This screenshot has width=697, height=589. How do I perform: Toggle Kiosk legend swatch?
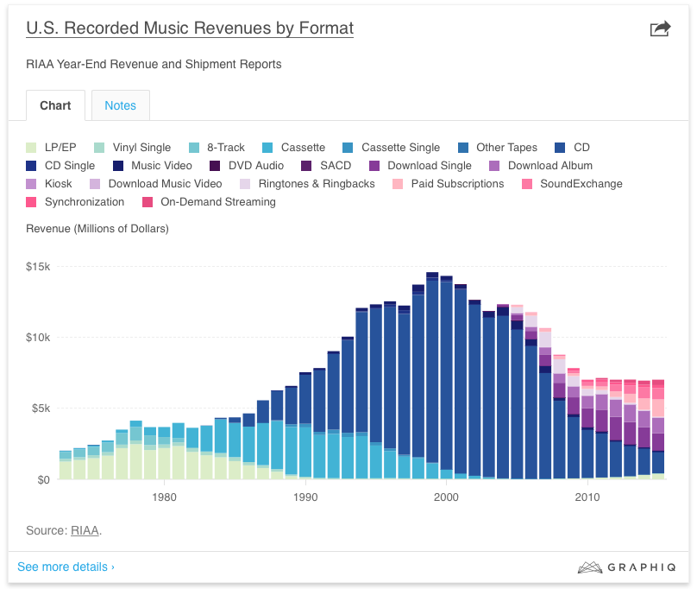coord(31,184)
